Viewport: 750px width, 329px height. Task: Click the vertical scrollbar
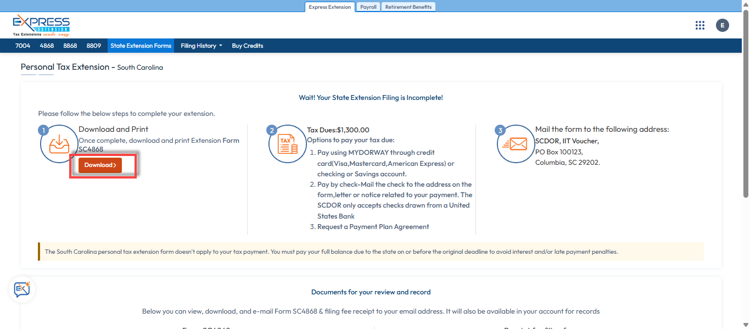click(746, 104)
